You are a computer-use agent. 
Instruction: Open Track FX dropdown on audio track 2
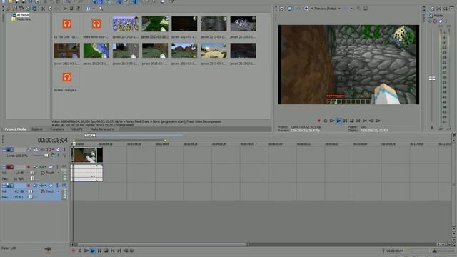point(46,167)
